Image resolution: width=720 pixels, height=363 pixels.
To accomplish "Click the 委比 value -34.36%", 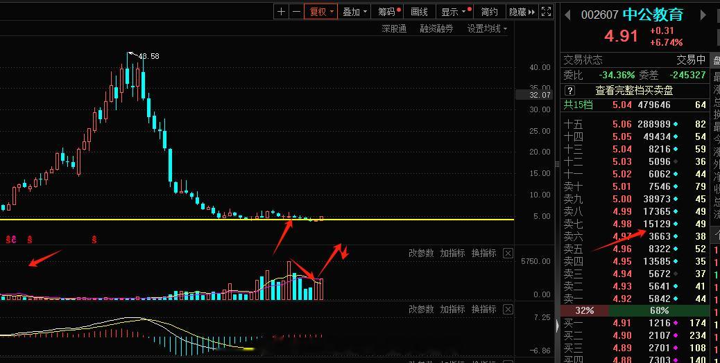I will click(617, 75).
